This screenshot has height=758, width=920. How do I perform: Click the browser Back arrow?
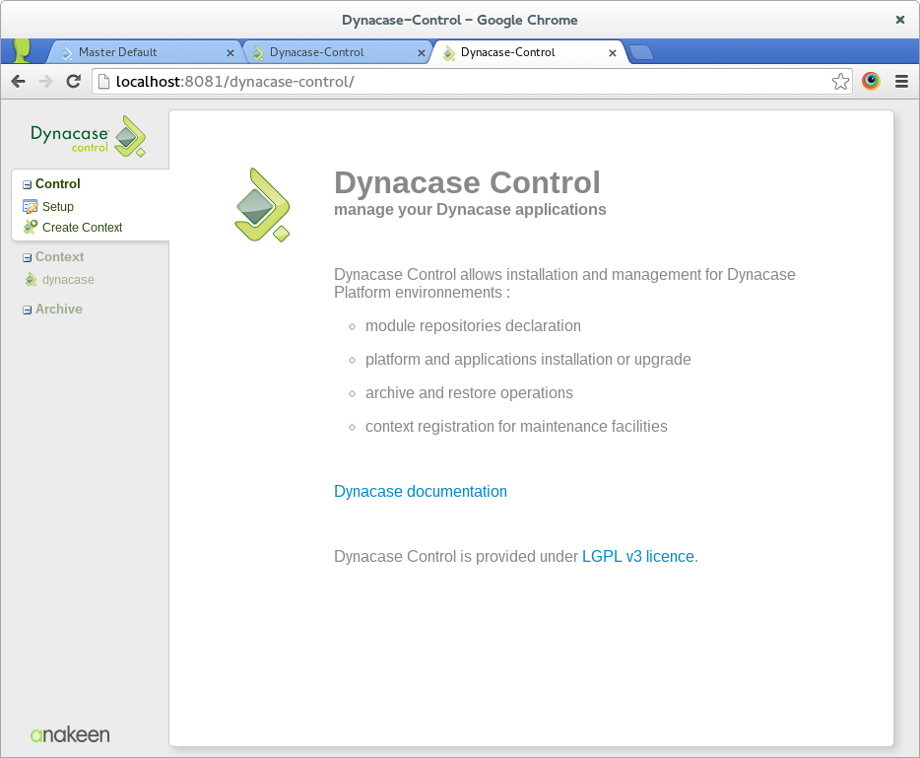(x=18, y=81)
